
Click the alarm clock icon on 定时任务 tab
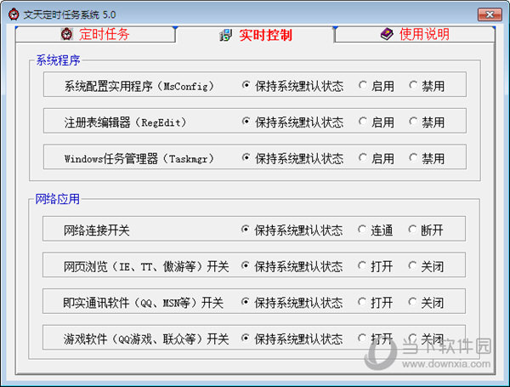click(66, 35)
